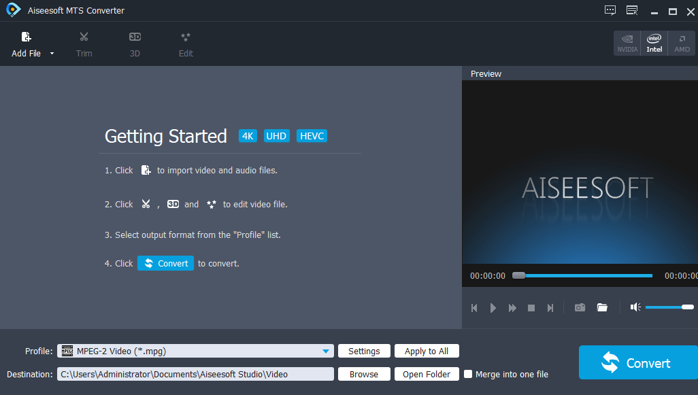The width and height of the screenshot is (698, 395).
Task: Adjust the volume slider
Action: tap(669, 307)
